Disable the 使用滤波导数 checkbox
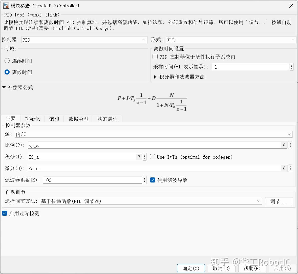 pos(153,180)
